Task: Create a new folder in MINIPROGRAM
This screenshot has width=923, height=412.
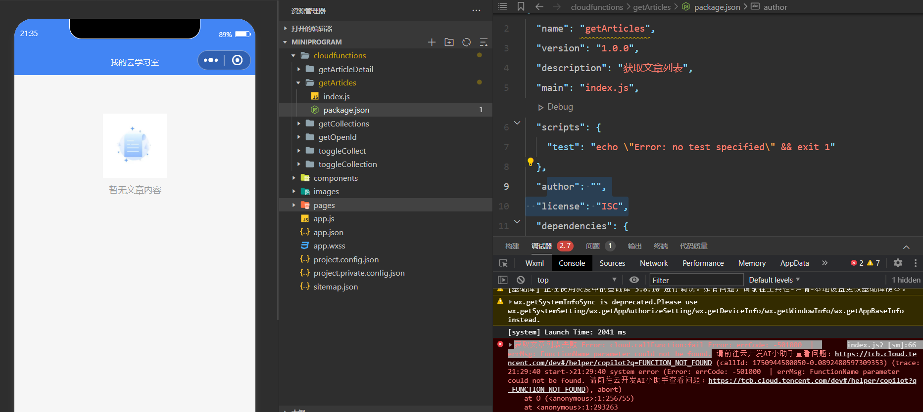Action: click(449, 42)
